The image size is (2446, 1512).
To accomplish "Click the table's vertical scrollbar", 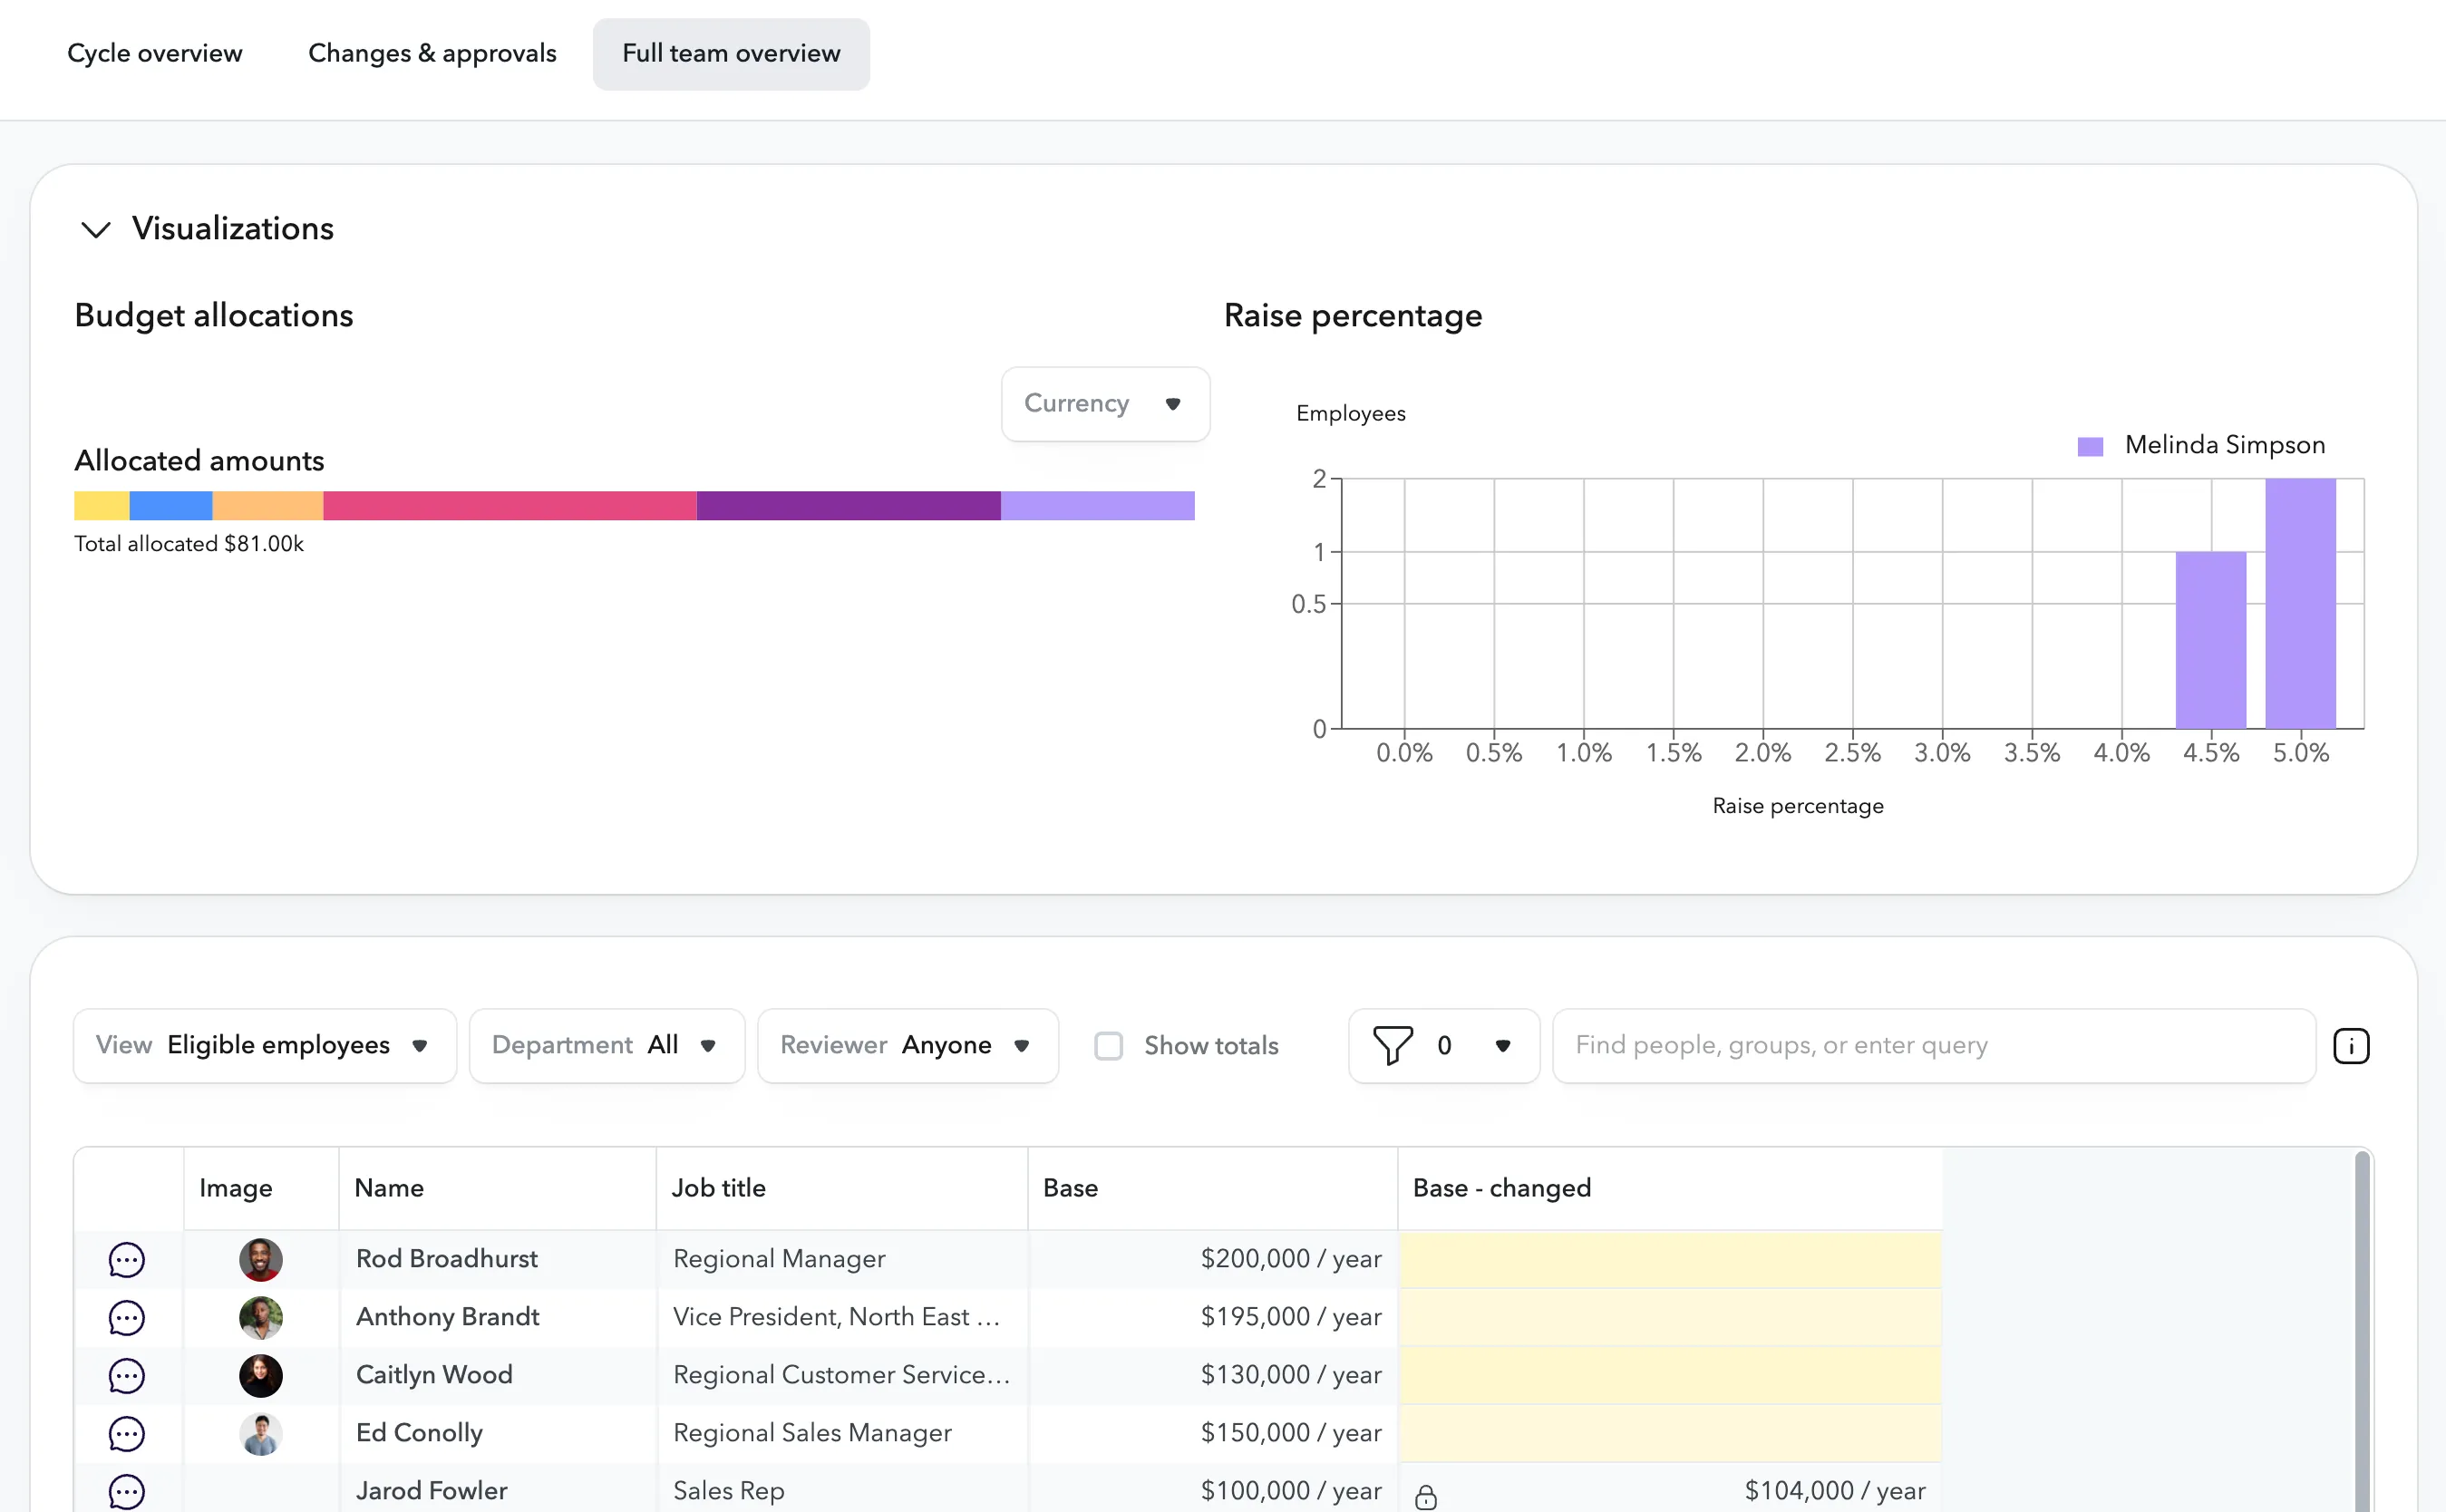I will (2362, 1330).
